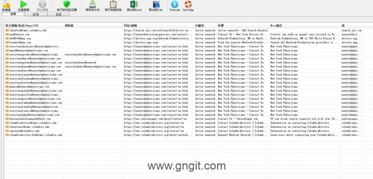The height and width of the screenshot is (179, 373).
Task: Sort by the 电子邮箱/电话/Skype/UID column header
Action: (x=22, y=26)
